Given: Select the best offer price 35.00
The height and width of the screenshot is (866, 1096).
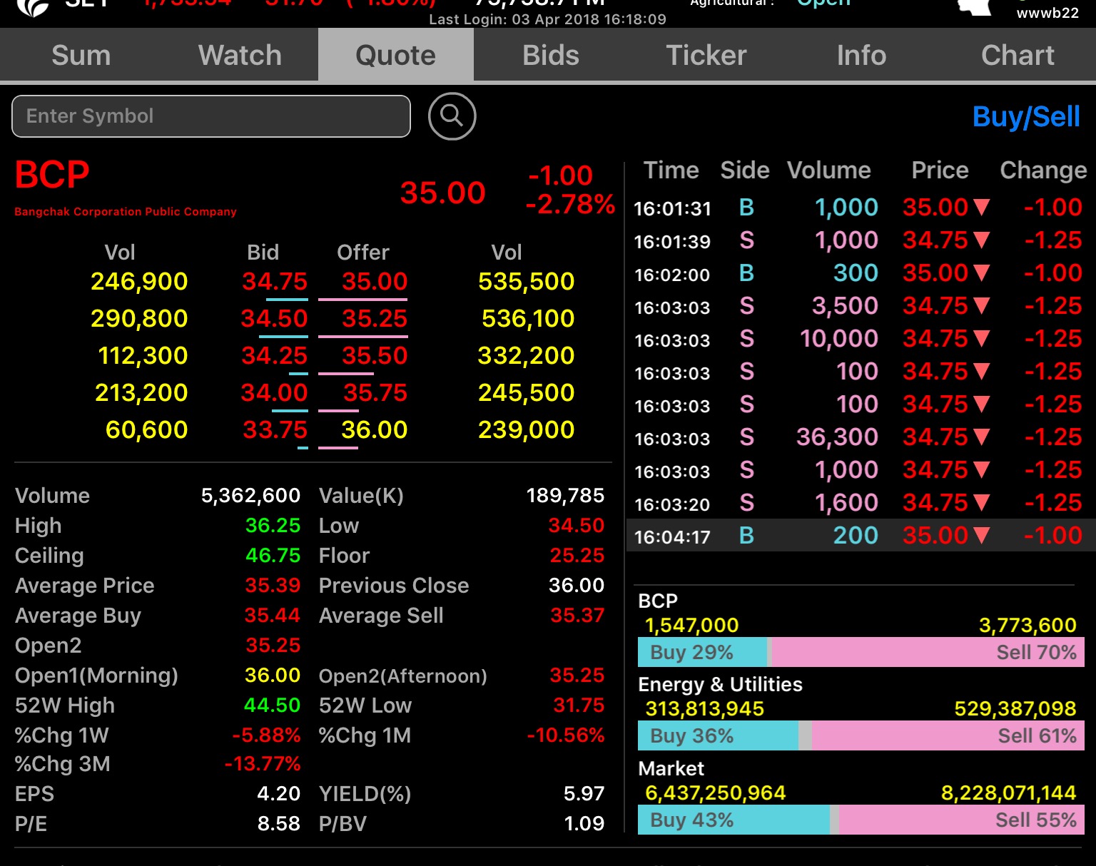Looking at the screenshot, I should 375,282.
